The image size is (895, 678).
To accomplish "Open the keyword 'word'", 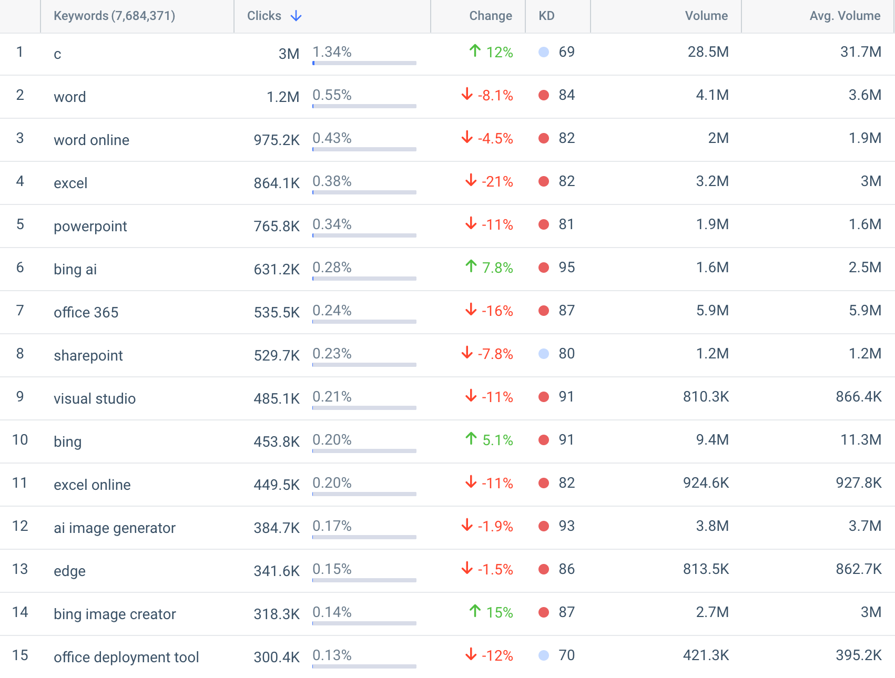I will [x=70, y=97].
